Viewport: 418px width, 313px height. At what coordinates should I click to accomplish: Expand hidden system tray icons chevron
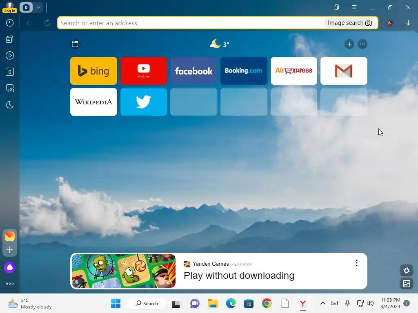(x=322, y=303)
